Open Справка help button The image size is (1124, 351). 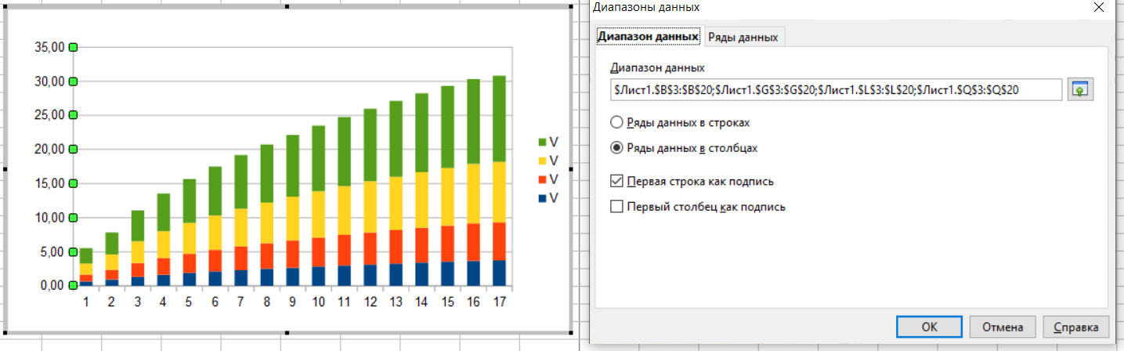tap(1075, 326)
